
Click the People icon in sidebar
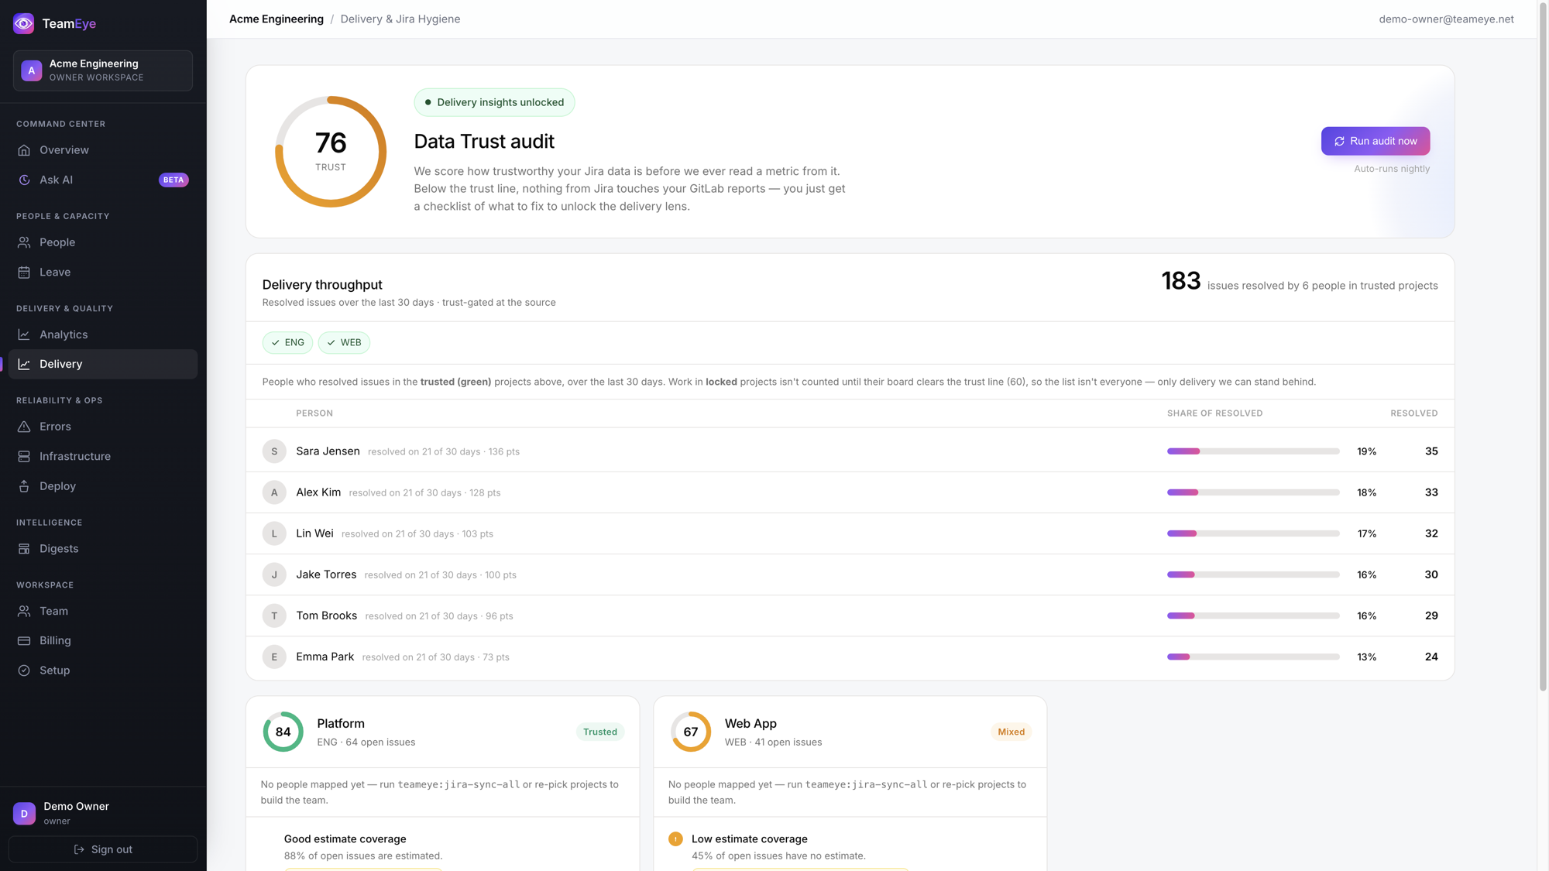(24, 242)
